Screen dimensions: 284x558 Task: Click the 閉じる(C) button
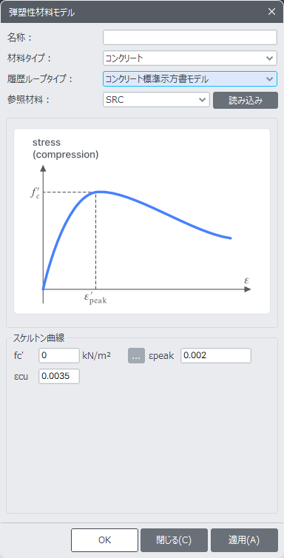(x=174, y=539)
